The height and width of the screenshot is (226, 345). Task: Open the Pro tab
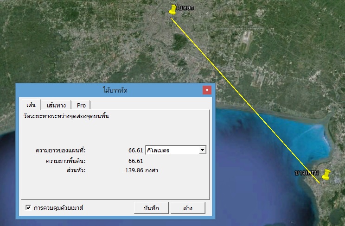tap(81, 106)
